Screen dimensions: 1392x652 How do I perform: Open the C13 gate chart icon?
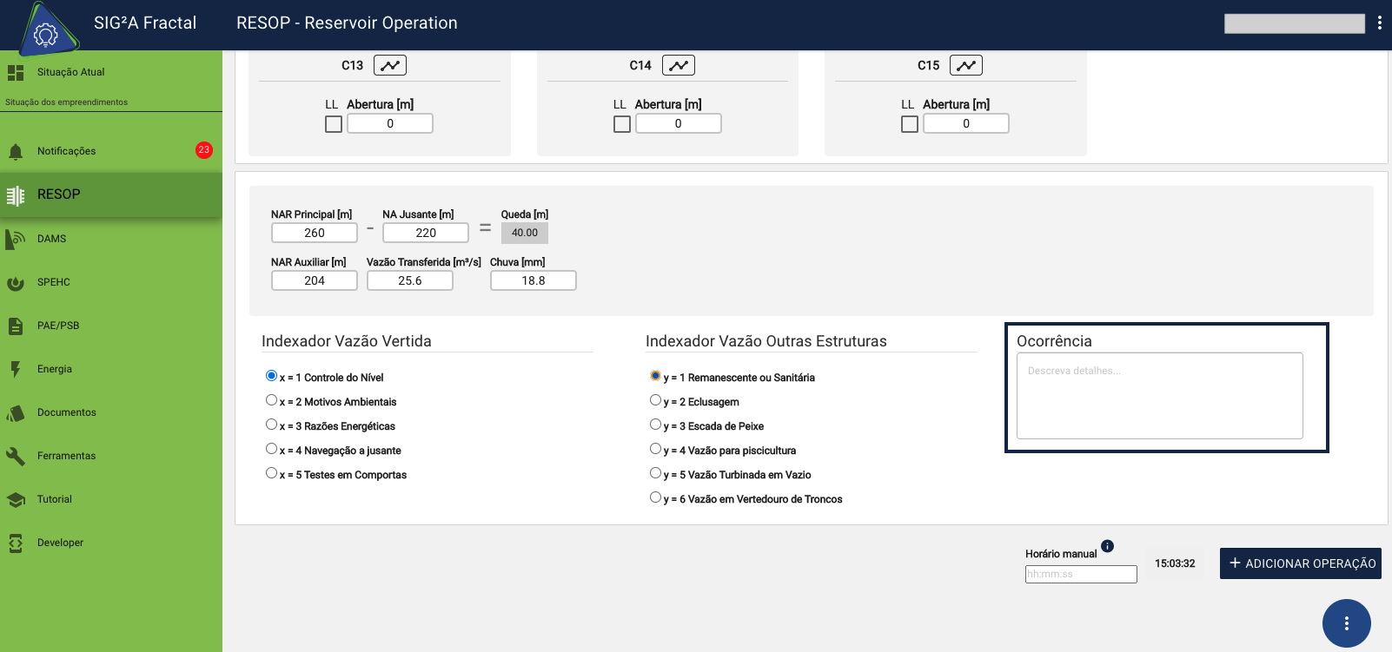pos(389,65)
